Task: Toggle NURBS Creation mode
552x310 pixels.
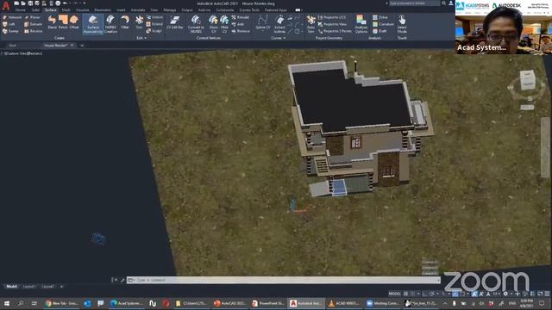Action: [110, 24]
